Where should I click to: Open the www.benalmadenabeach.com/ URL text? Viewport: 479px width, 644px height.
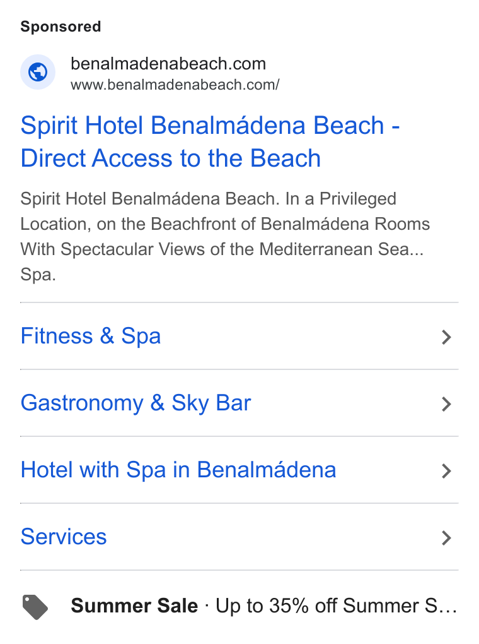[175, 85]
